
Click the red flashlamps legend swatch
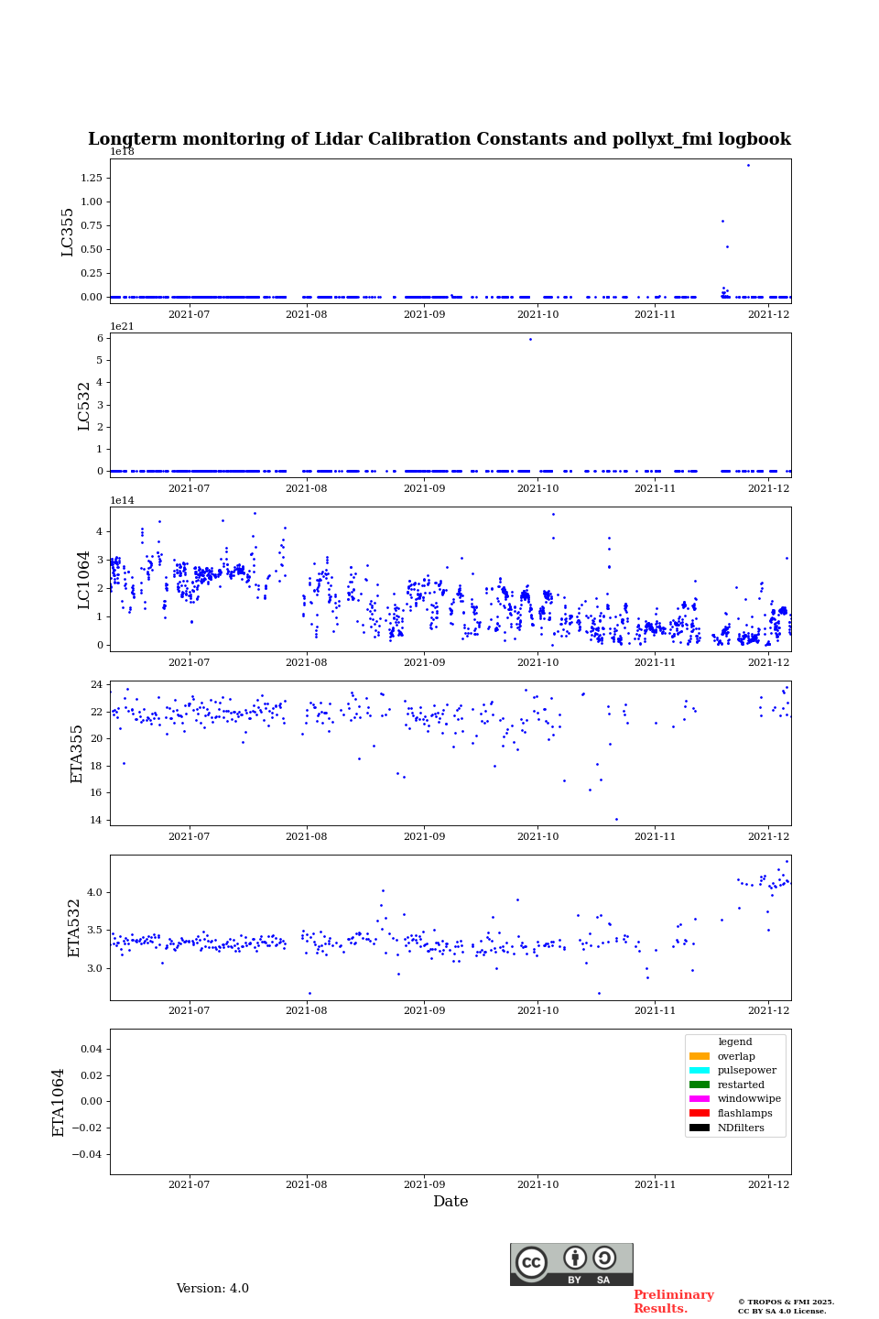coord(700,1114)
